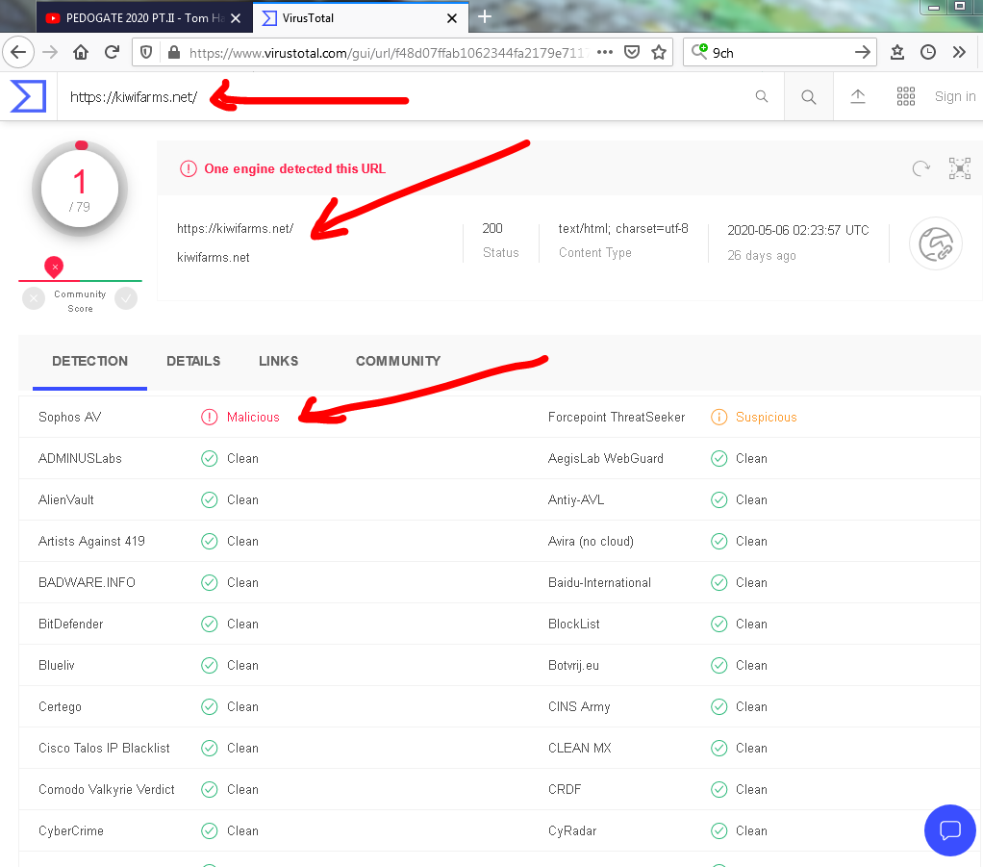Screen dimensions: 983x867
Task: Click the 2020-05-06 02:23:57 UTC timestamp
Action: pos(798,230)
